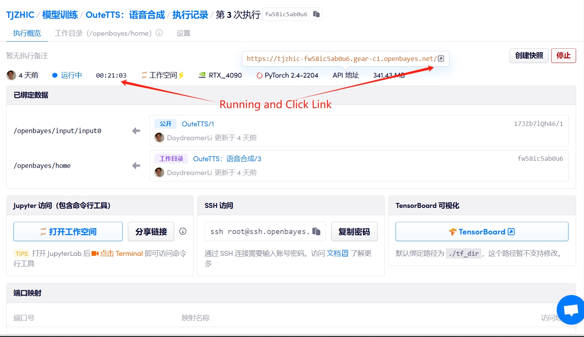Click the 复制密码 button
Image resolution: width=584 pixels, height=337 pixels.
[x=354, y=232]
